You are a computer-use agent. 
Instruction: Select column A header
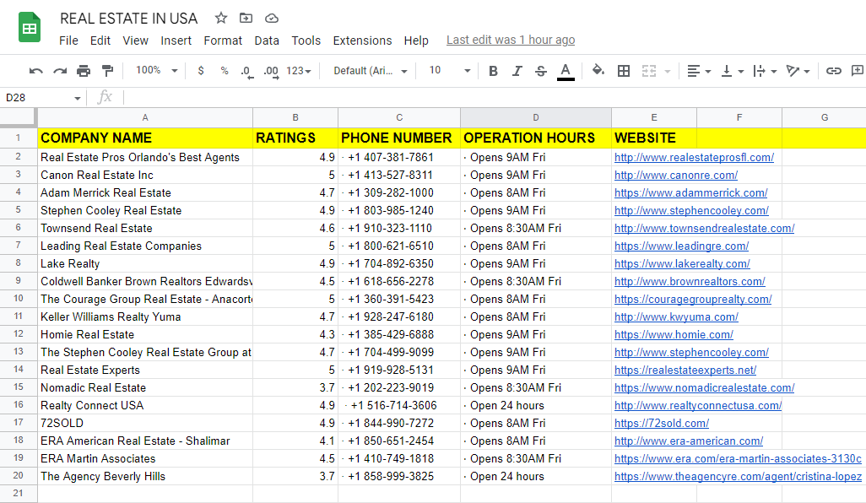click(x=144, y=117)
